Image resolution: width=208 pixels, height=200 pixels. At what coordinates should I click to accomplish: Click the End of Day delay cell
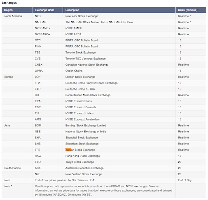pos(185,180)
